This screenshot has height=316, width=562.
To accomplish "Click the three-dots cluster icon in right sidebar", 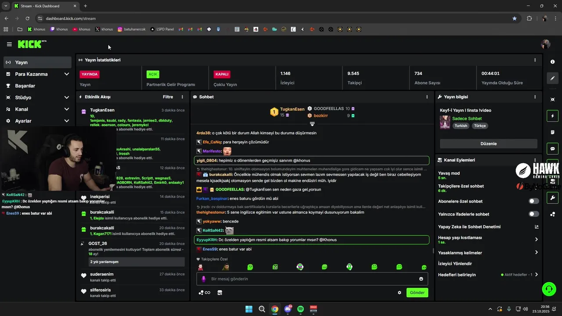I will pos(553,214).
